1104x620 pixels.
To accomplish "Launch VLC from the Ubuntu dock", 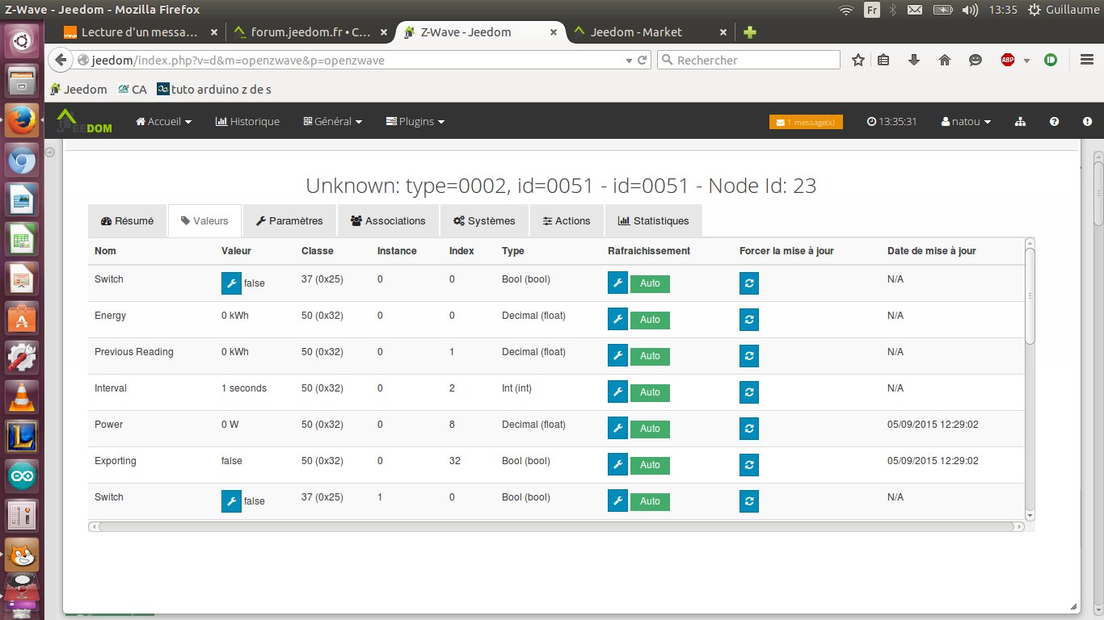I will [x=22, y=396].
